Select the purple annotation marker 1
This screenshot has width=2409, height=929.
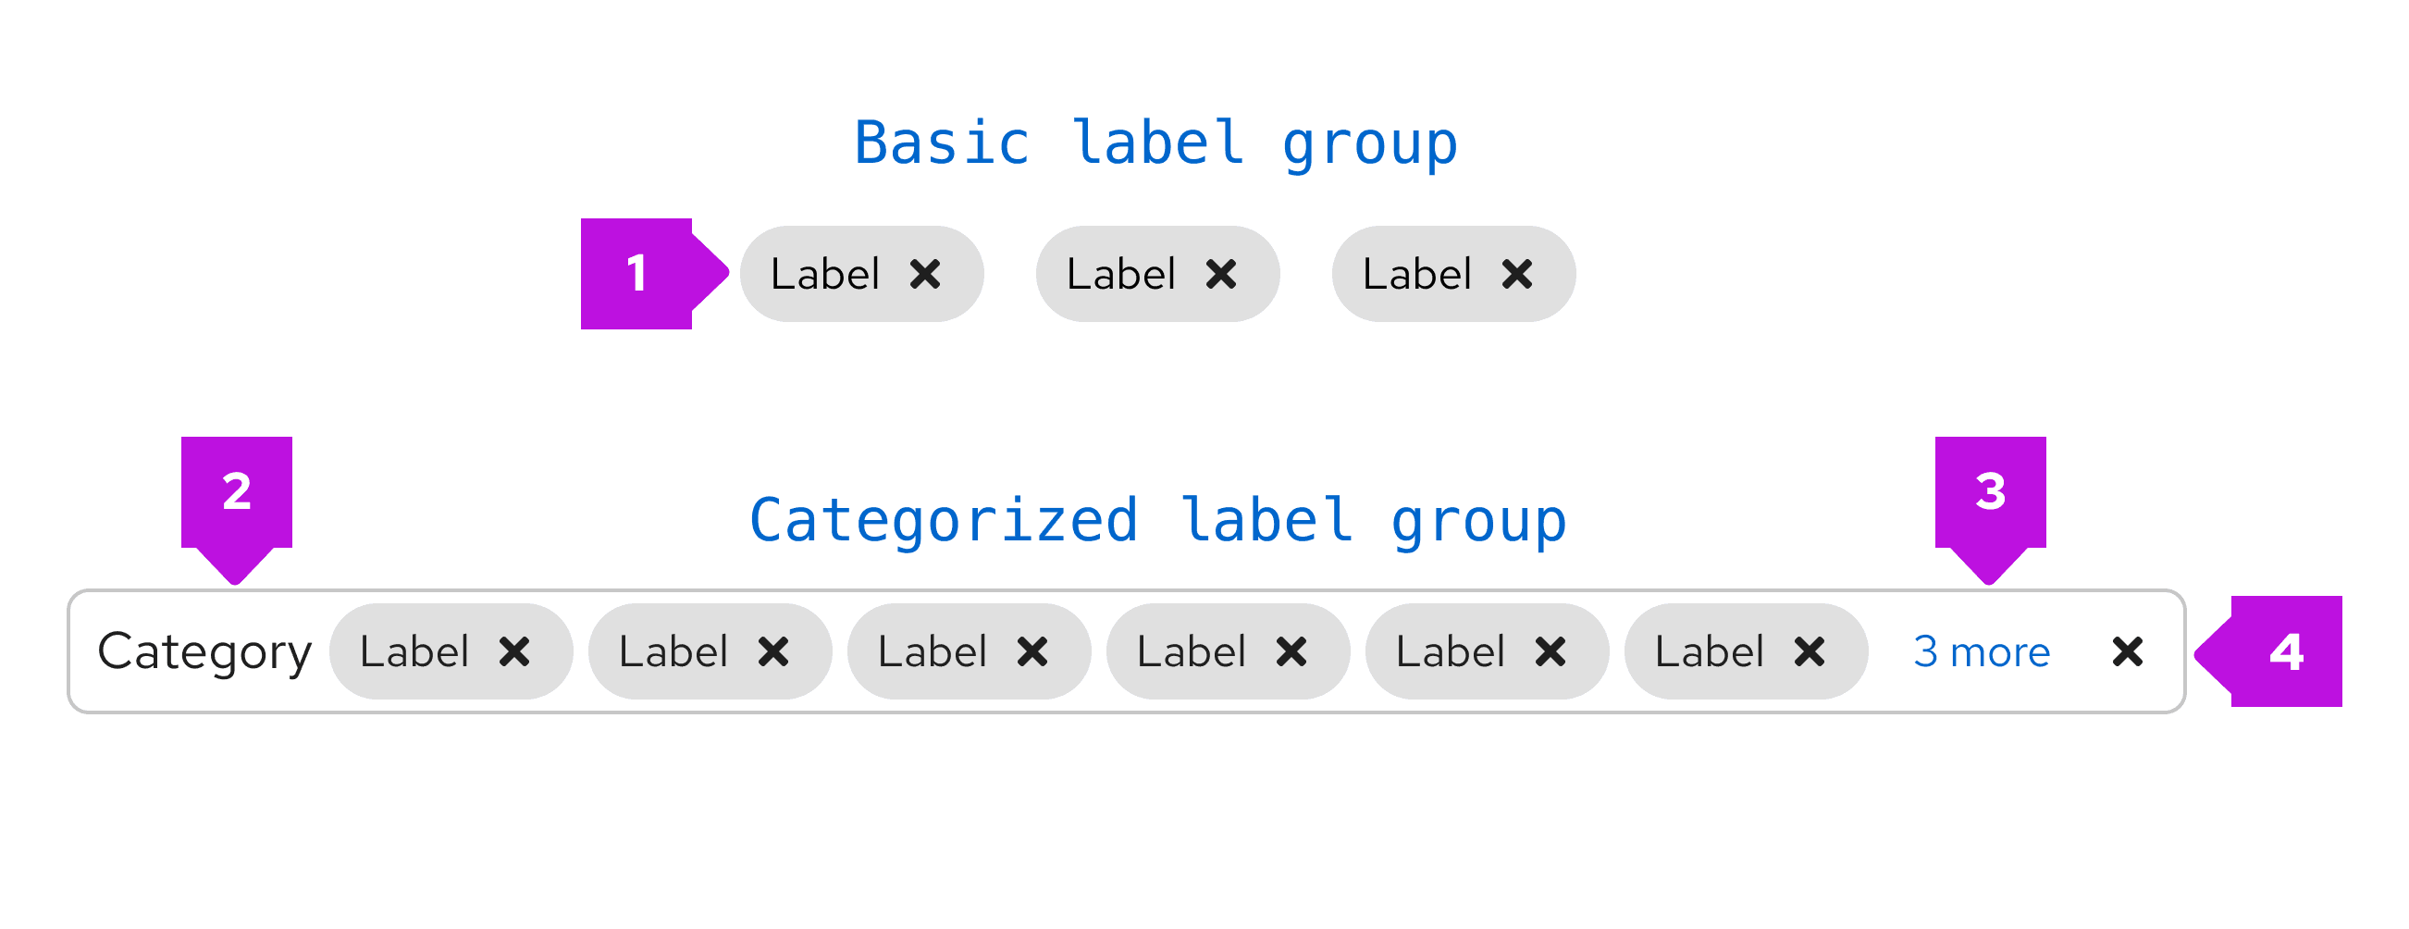coord(637,274)
